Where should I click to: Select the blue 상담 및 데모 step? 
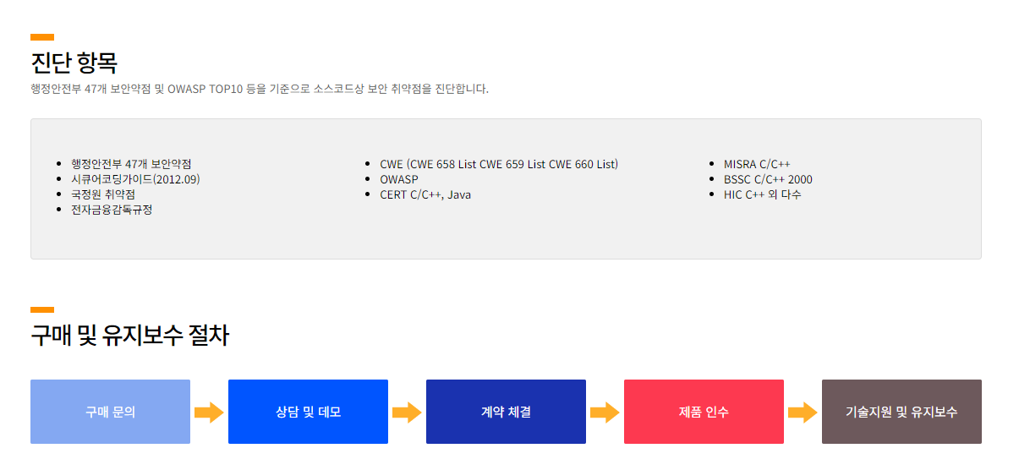click(308, 412)
